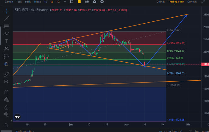Toggle fullscreen chart mode
The width and height of the screenshot is (209, 132).
click(x=203, y=2)
